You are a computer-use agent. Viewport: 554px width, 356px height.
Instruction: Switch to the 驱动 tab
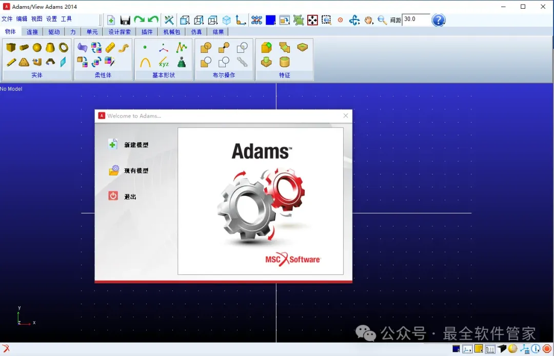(54, 32)
